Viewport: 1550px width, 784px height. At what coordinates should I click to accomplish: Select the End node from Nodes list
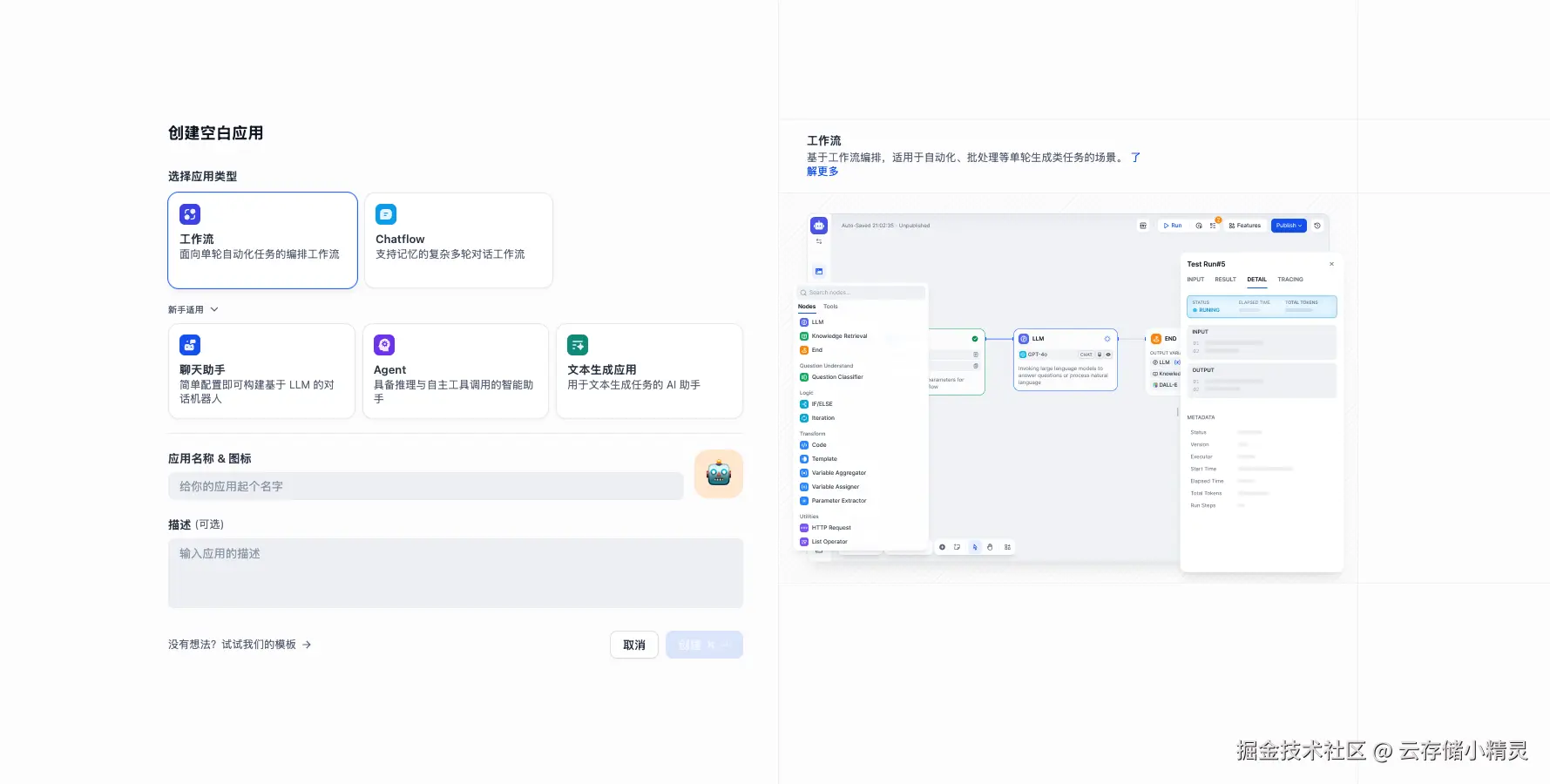coord(816,349)
